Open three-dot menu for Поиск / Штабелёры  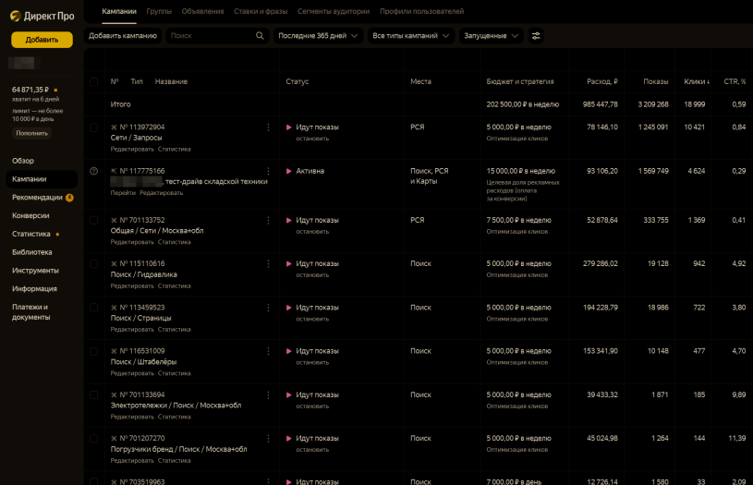[269, 351]
